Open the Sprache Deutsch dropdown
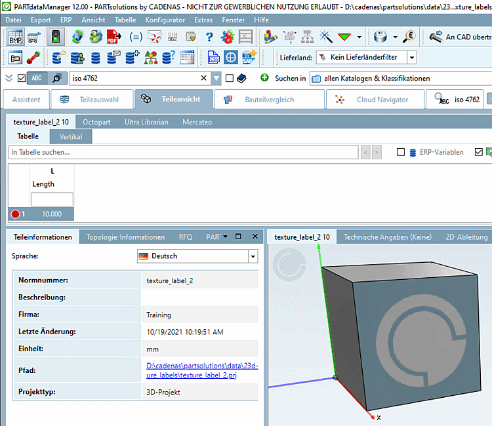Image resolution: width=492 pixels, height=426 pixels. 253,256
